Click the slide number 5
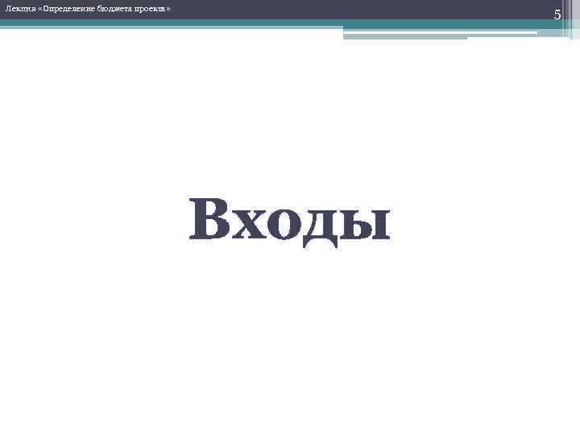This screenshot has height=435, width=580. pyautogui.click(x=557, y=14)
